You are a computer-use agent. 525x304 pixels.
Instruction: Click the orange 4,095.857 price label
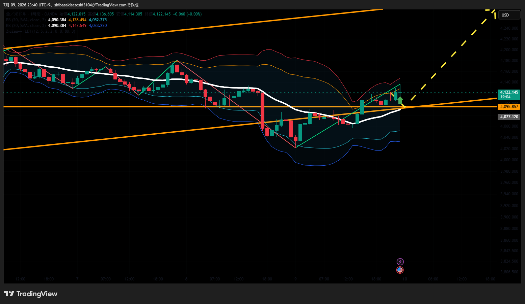click(x=509, y=107)
